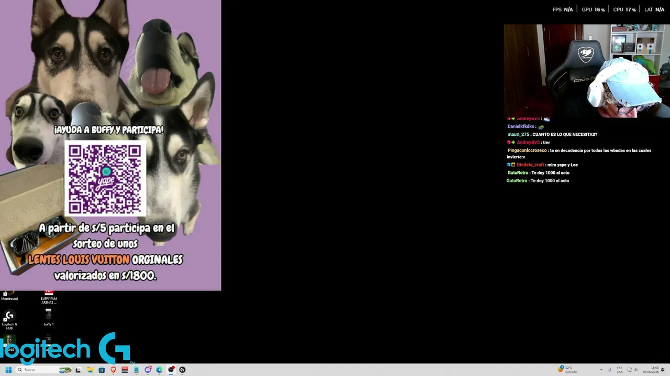This screenshot has width=670, height=376.
Task: Launch Brave browser from the taskbar
Action: [x=113, y=370]
